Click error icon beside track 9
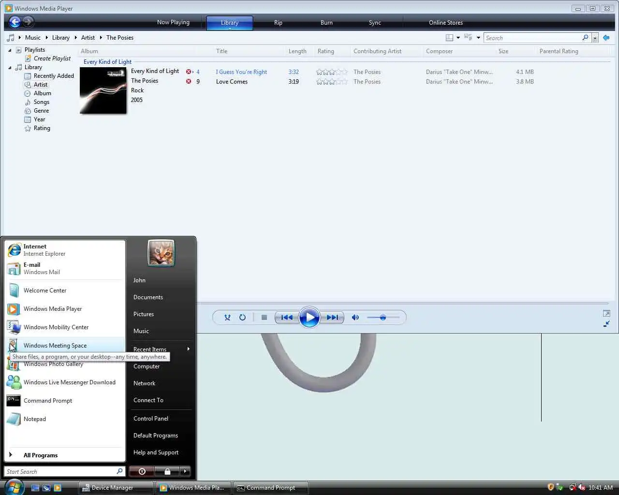This screenshot has width=619, height=495. pyautogui.click(x=189, y=82)
